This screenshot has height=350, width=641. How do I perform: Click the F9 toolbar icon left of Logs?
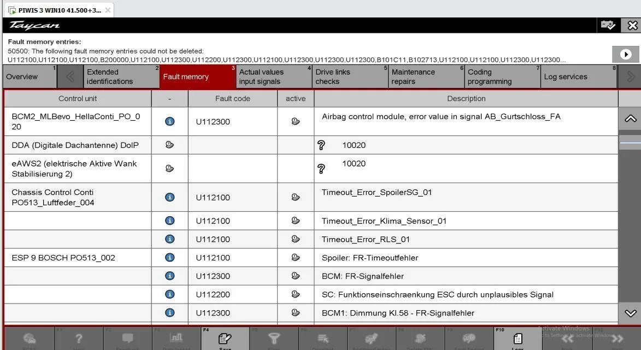[x=469, y=338]
